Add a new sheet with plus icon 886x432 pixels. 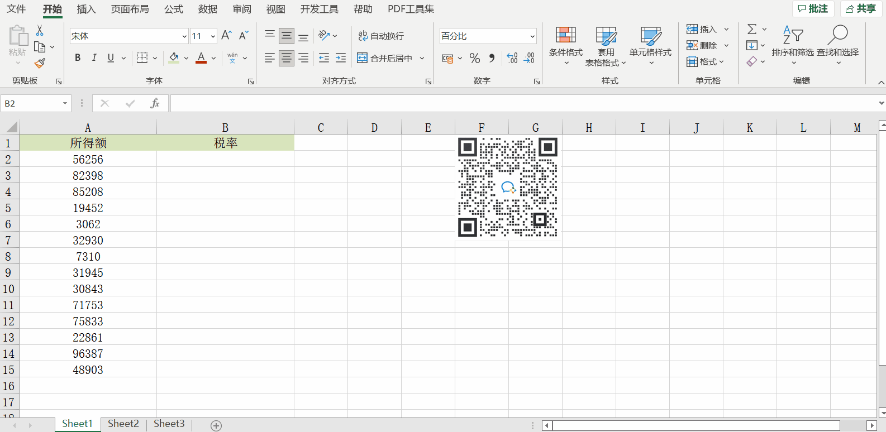(216, 426)
